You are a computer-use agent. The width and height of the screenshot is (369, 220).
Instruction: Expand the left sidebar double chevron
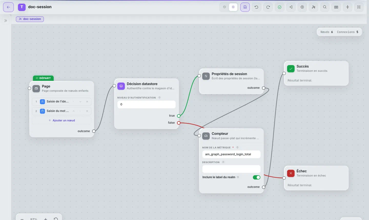point(6,21)
